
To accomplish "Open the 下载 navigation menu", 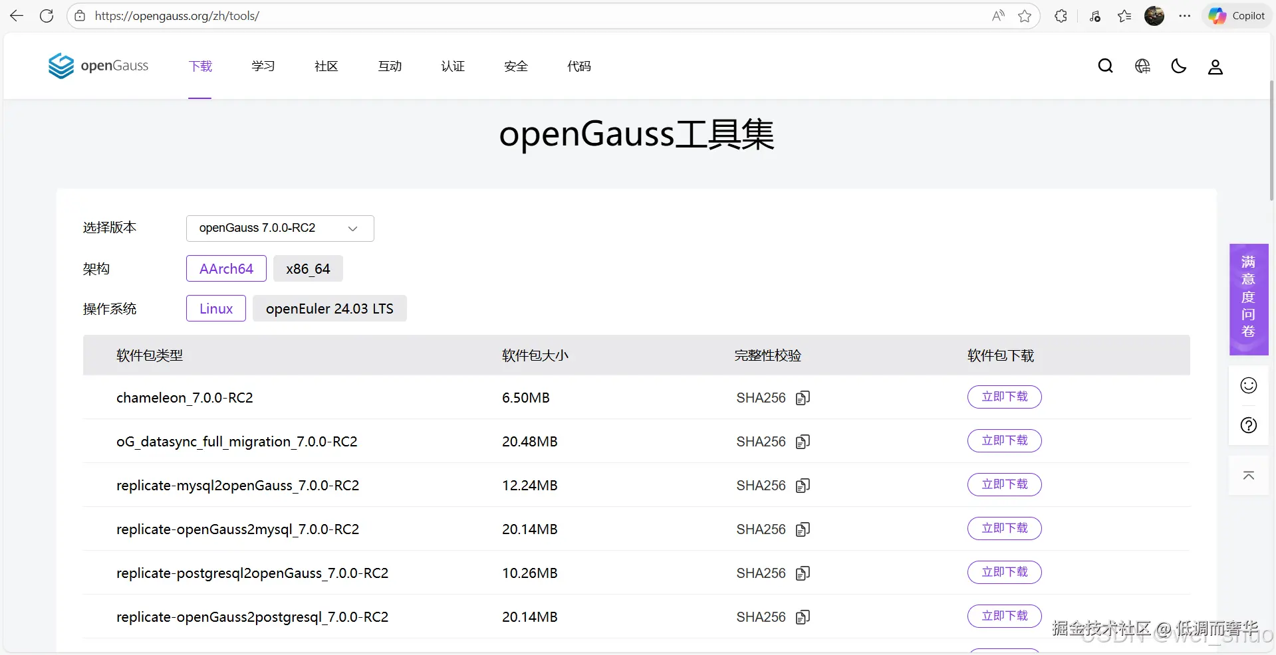I will [x=200, y=66].
